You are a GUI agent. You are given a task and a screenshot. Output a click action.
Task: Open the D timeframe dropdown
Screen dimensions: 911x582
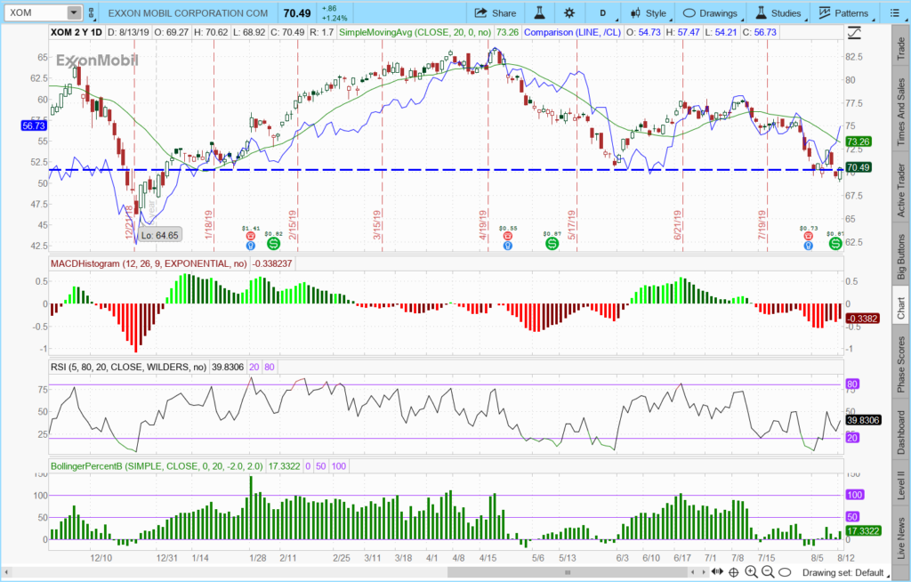601,12
